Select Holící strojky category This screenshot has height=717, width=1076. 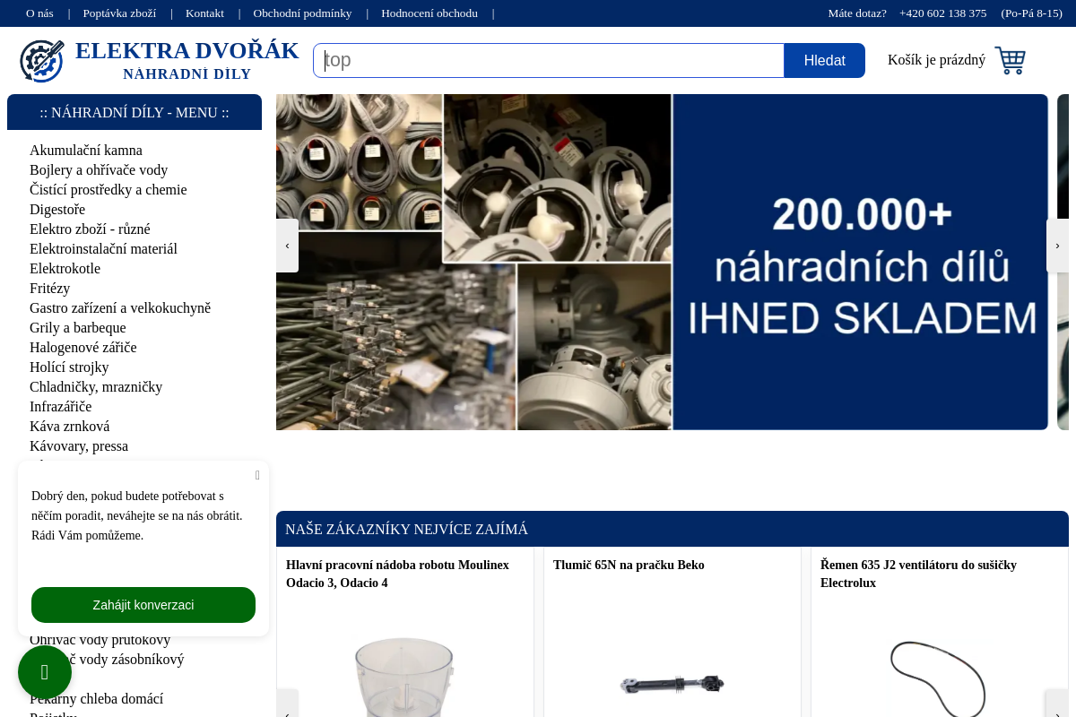point(69,367)
